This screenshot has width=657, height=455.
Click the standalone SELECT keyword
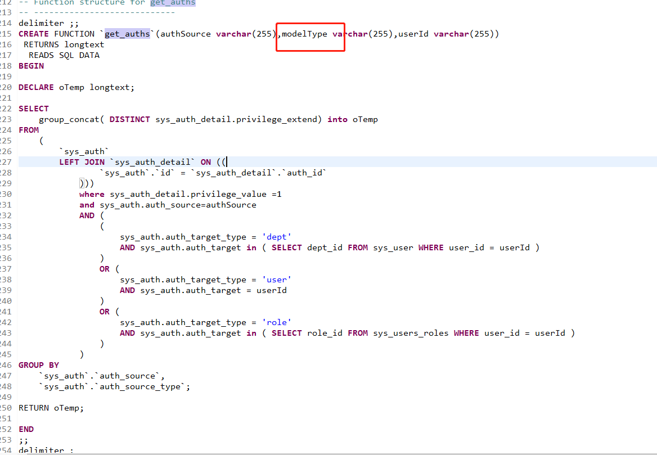coord(34,109)
